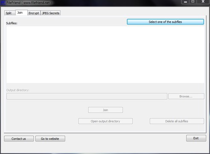Open the Contact us button
This screenshot has height=154, width=210.
point(19,139)
